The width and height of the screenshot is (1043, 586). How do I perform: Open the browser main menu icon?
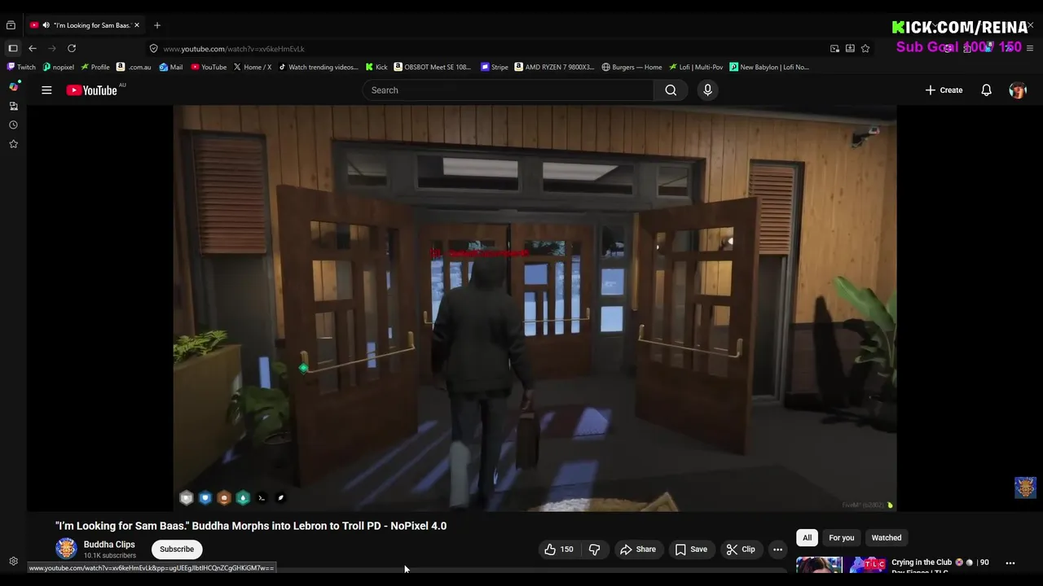1030,49
